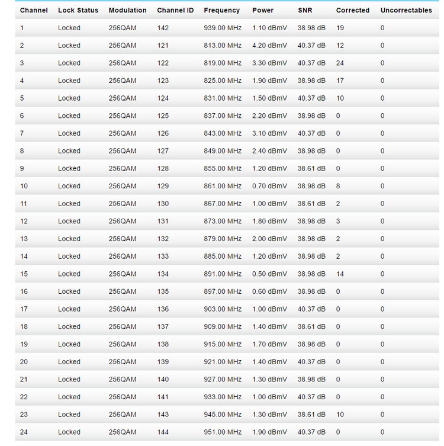The height and width of the screenshot is (446, 444).
Task: Select Channel ID 144 cell
Action: click(163, 432)
